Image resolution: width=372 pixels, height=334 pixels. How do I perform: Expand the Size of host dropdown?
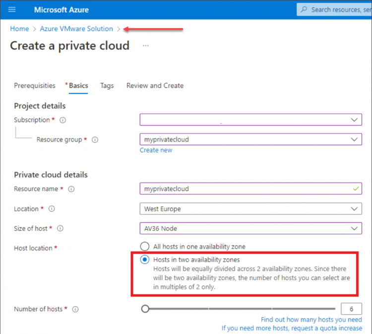(250, 228)
